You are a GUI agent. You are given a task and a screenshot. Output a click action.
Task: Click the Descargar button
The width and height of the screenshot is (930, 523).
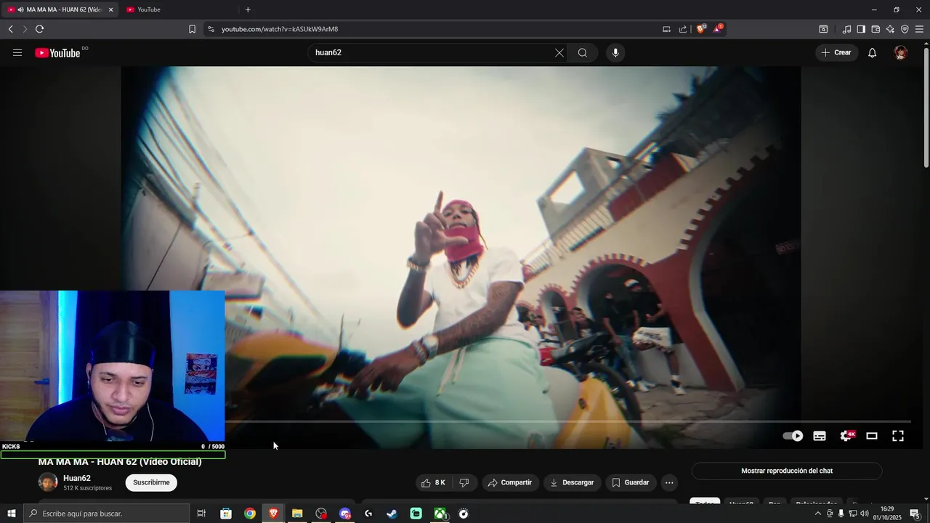(572, 482)
